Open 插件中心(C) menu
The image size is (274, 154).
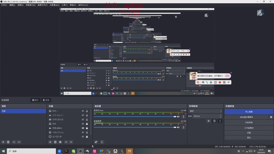[83, 5]
